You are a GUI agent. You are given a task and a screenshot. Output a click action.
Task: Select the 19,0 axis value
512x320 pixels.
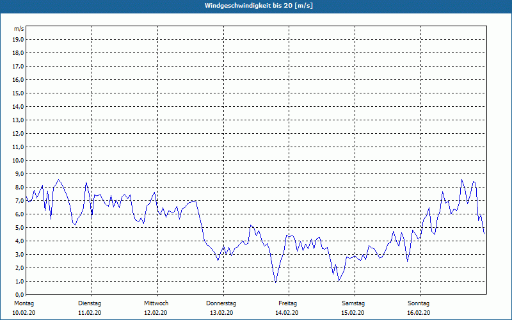(18, 40)
